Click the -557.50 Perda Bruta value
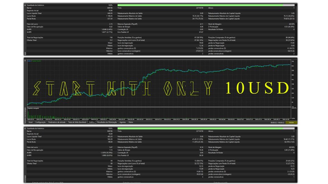This screenshot has width=328, height=184. tap(110, 19)
